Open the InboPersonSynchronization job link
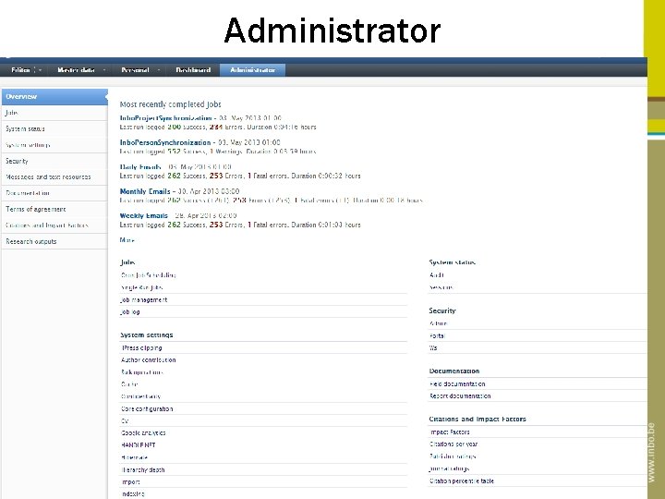Viewport: 665px width, 499px height. [165, 142]
